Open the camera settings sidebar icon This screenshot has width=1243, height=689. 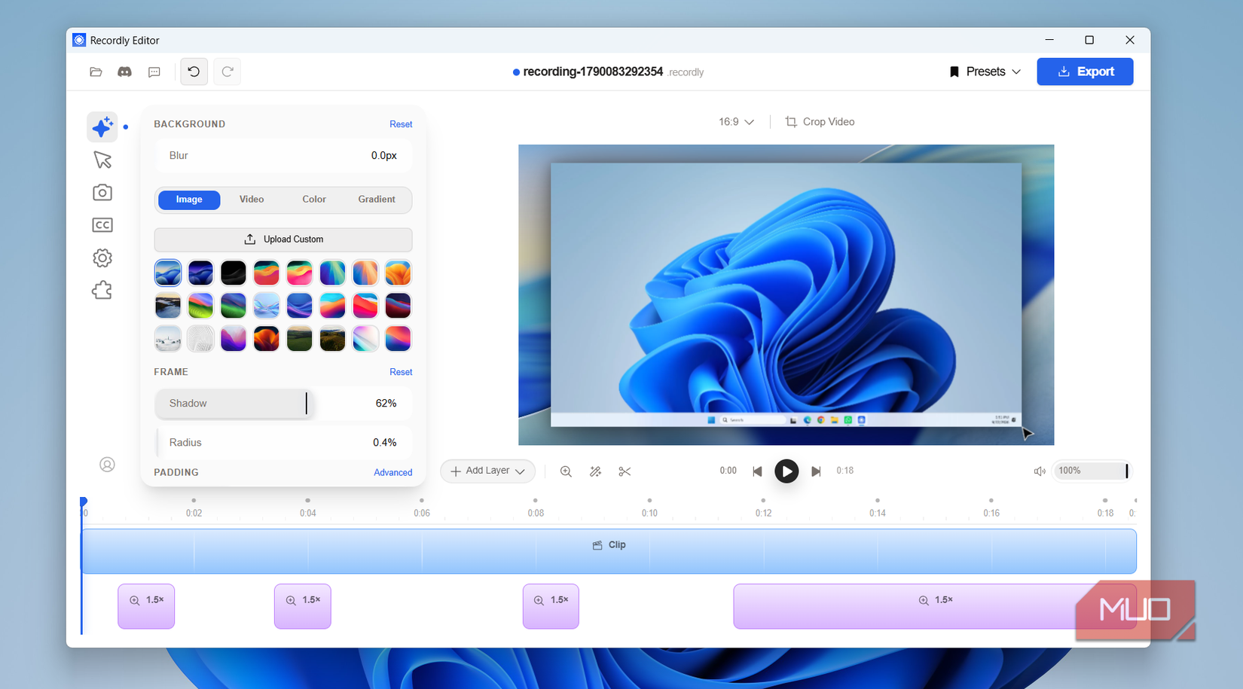(102, 193)
